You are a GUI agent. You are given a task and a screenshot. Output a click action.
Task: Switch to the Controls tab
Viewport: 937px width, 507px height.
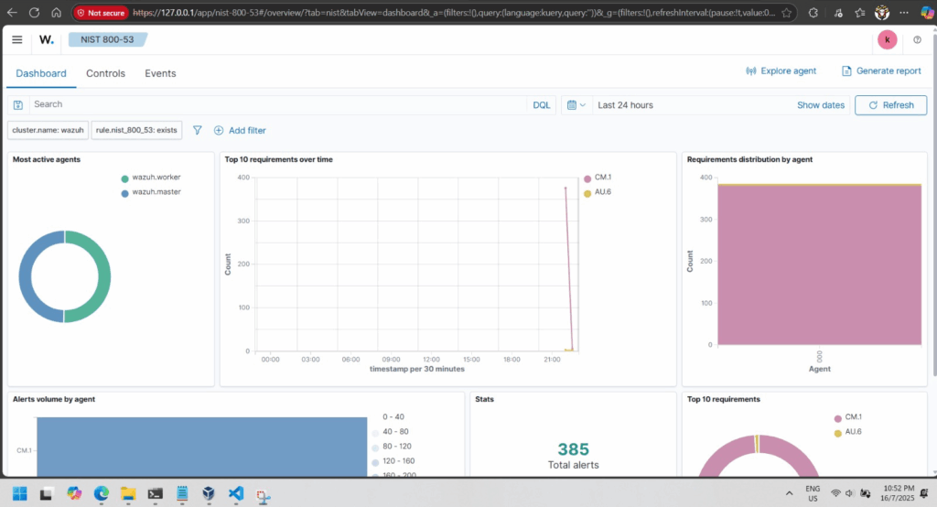[105, 73]
